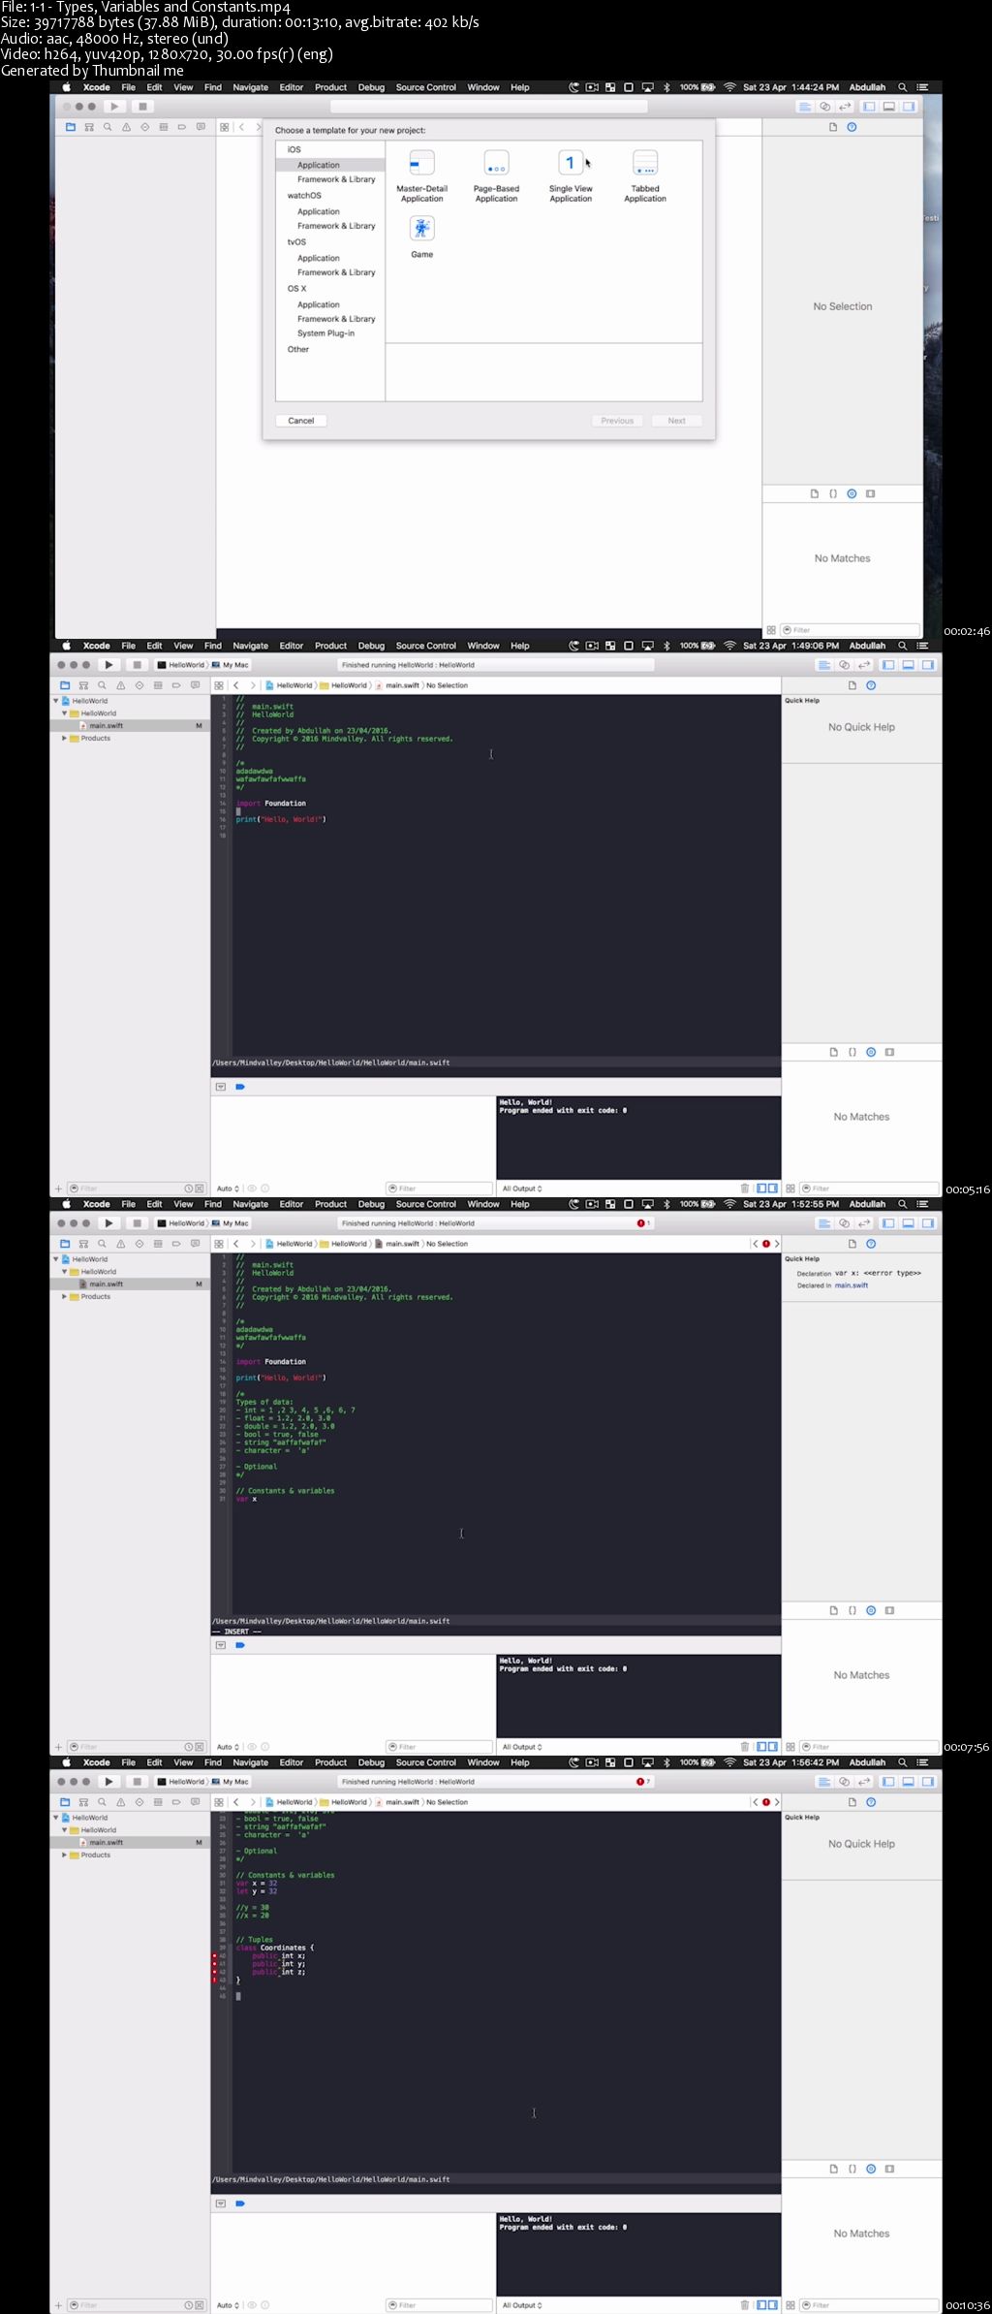Image resolution: width=992 pixels, height=2314 pixels.
Task: Click Wi-Fi icon in 1:49:06 PM menu bar
Action: 729,646
